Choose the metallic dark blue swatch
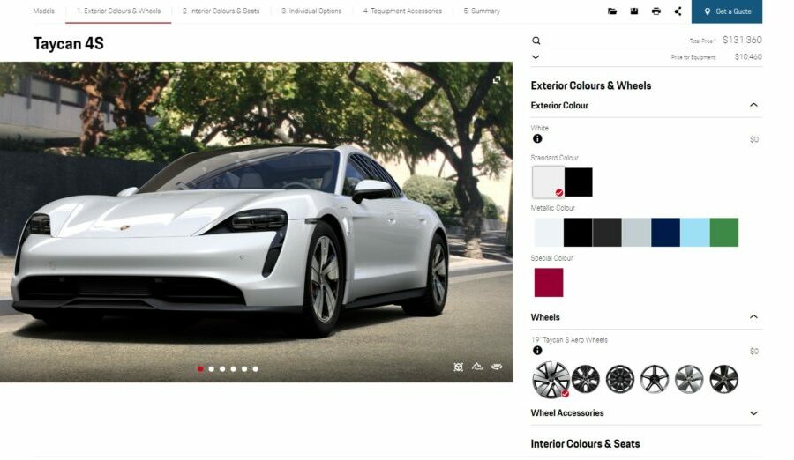 (x=666, y=233)
